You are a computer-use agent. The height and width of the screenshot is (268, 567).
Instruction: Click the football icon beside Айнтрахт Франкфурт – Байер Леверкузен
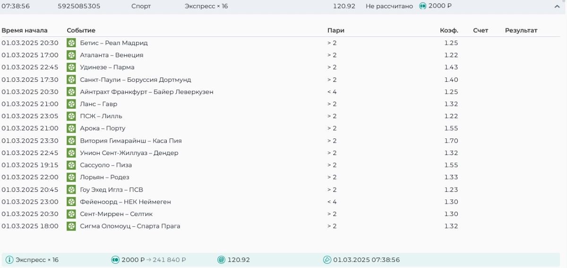click(x=71, y=92)
